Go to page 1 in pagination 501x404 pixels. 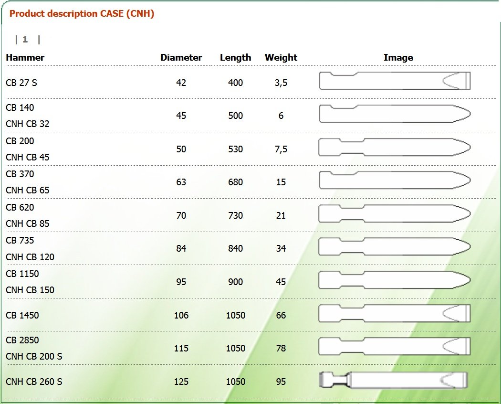point(25,39)
